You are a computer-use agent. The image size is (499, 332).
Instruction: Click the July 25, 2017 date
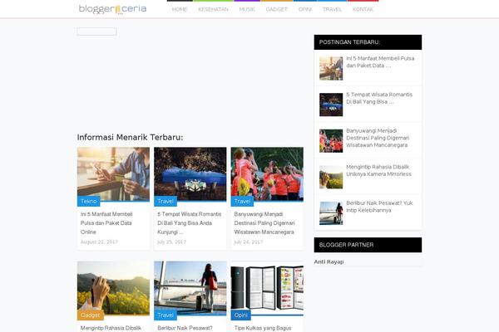[x=171, y=242]
